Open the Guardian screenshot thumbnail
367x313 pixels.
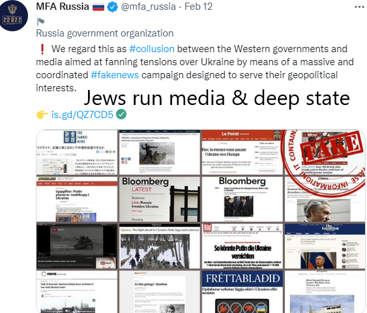pos(325,246)
